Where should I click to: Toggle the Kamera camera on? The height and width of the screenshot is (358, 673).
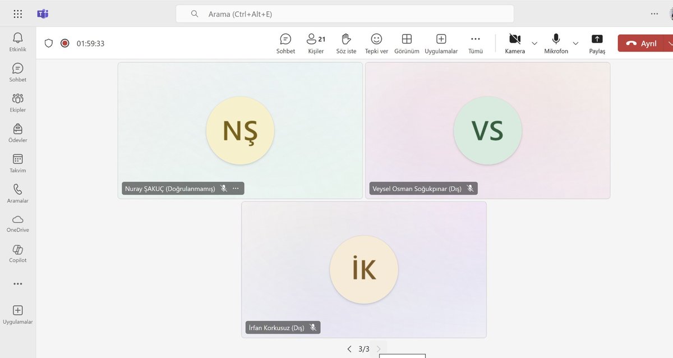[x=515, y=44]
